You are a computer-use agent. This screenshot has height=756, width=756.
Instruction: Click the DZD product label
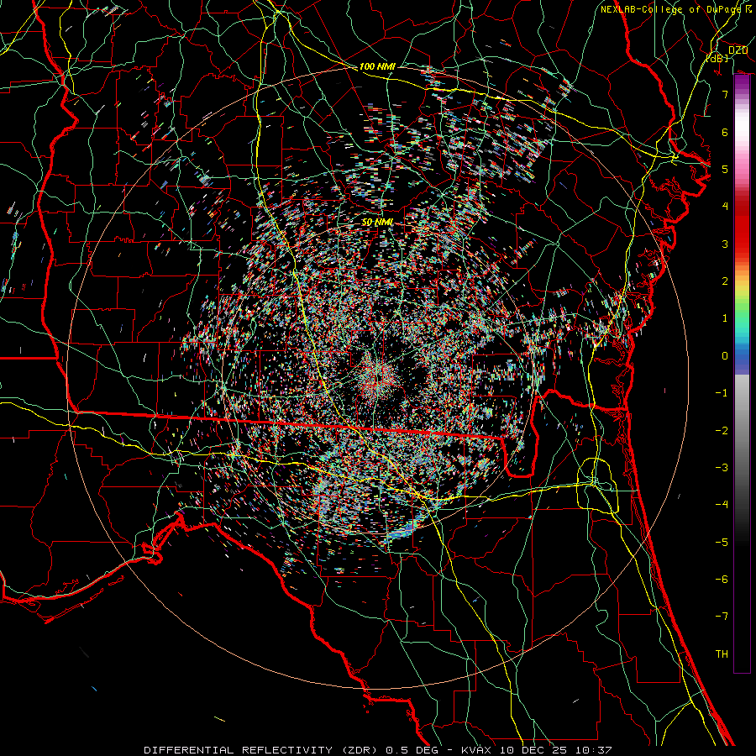pyautogui.click(x=738, y=50)
